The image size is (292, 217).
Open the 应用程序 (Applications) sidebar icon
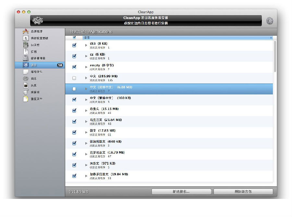point(26,31)
